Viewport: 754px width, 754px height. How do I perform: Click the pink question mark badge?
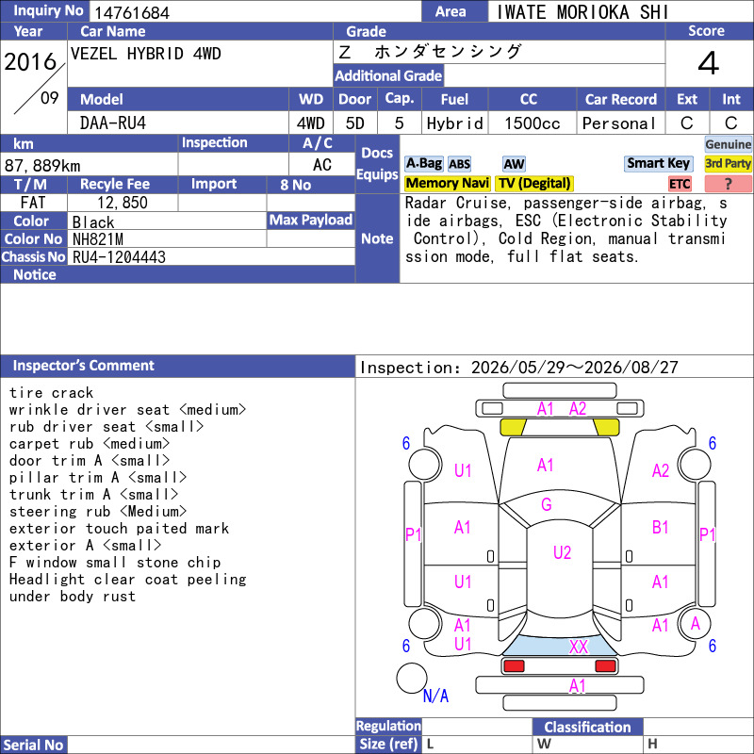point(728,184)
